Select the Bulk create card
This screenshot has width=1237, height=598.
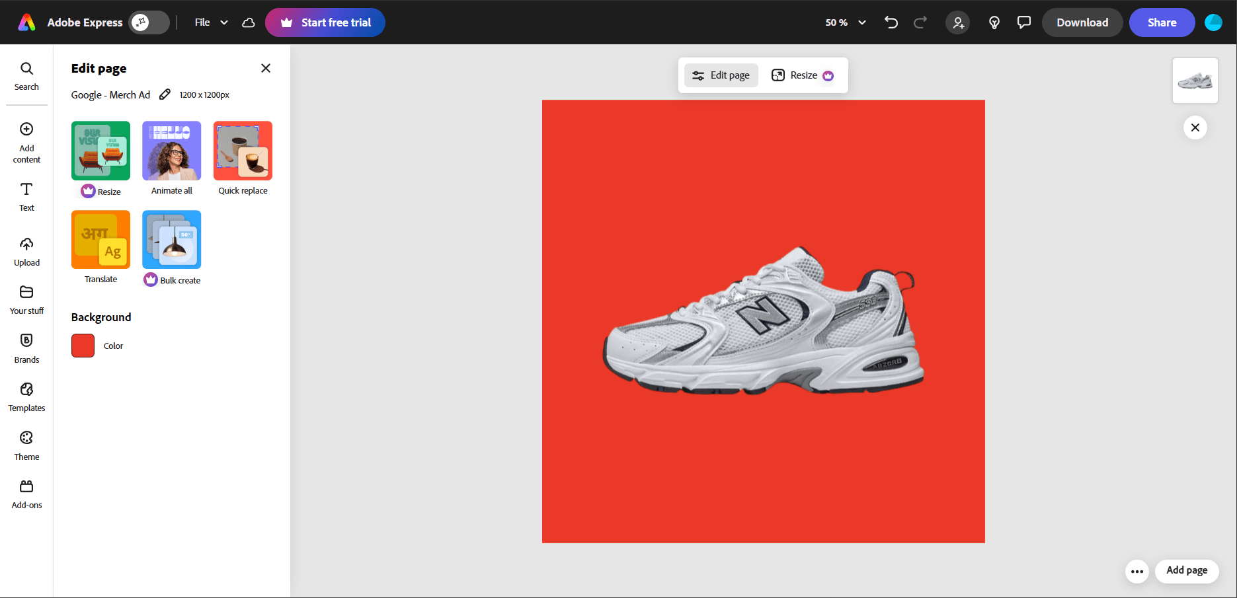(x=172, y=248)
